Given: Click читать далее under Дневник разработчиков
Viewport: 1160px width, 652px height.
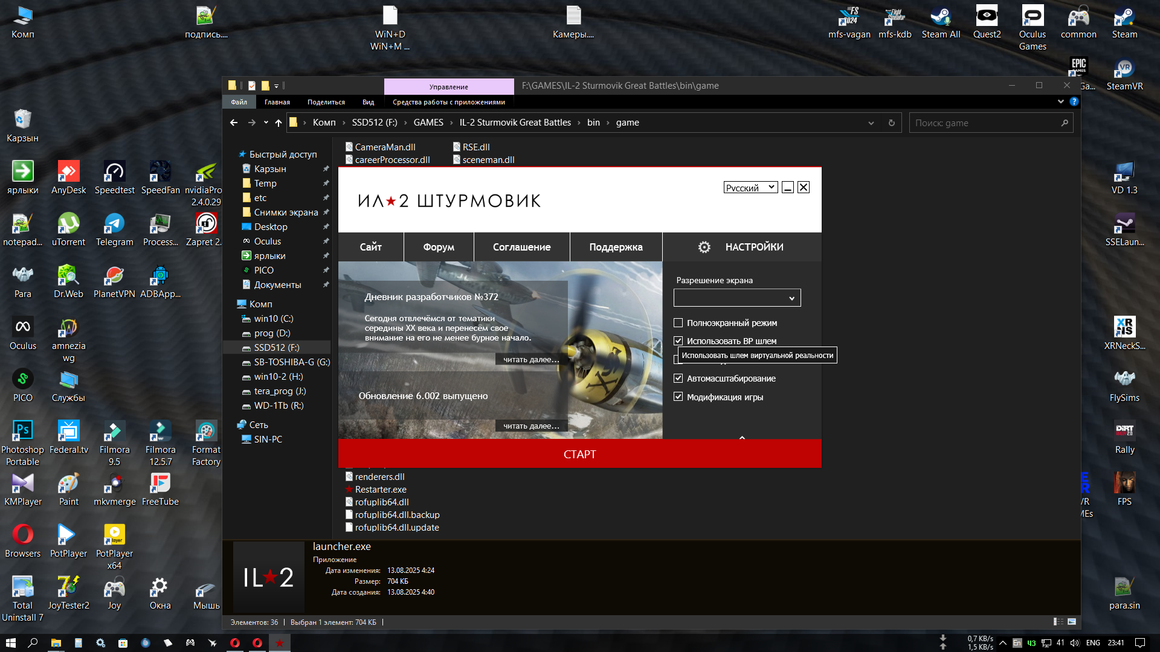Looking at the screenshot, I should 530,360.
